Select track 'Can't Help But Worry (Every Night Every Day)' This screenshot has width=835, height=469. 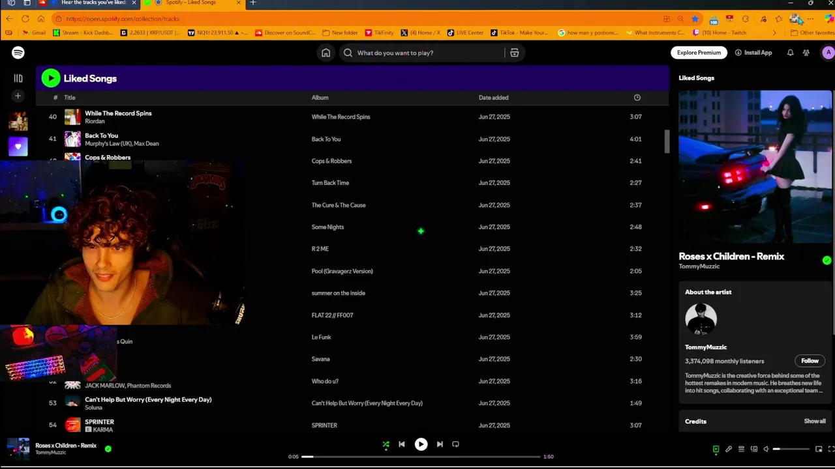click(x=148, y=400)
